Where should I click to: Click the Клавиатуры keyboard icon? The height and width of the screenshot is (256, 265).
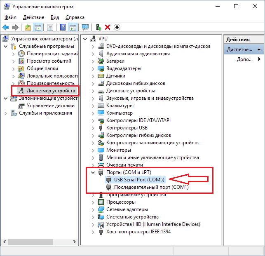[x=101, y=106]
